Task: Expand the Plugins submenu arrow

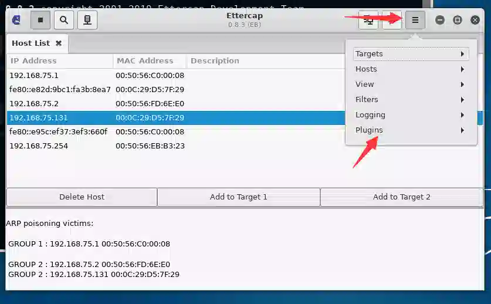Action: click(x=462, y=130)
